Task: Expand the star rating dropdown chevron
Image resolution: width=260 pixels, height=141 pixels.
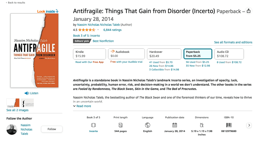Action: point(98,30)
